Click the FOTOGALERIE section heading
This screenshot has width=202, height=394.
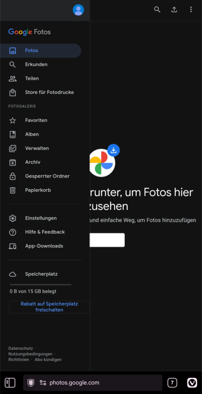pos(22,106)
